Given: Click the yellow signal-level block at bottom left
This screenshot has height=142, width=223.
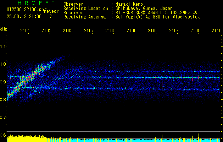Looking at the screenshot, I should click(27, 139).
